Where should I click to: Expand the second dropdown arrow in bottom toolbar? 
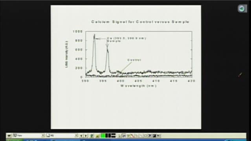pyautogui.click(x=76, y=136)
